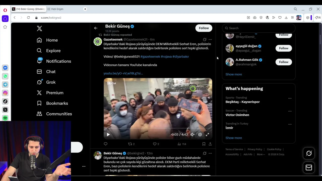Open browser downloads

(286, 18)
